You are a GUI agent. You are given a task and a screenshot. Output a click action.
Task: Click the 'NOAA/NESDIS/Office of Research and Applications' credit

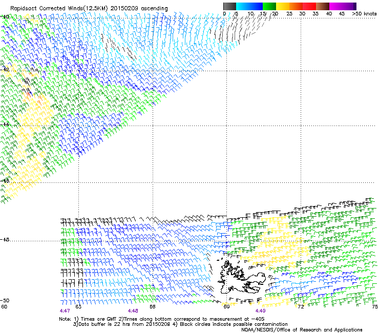(302, 330)
